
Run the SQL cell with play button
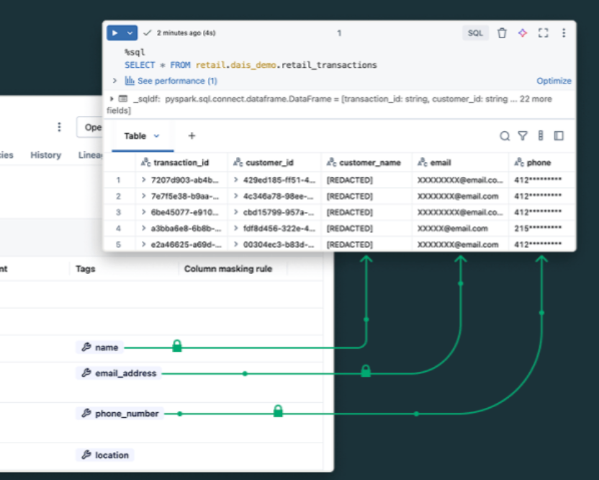point(114,33)
